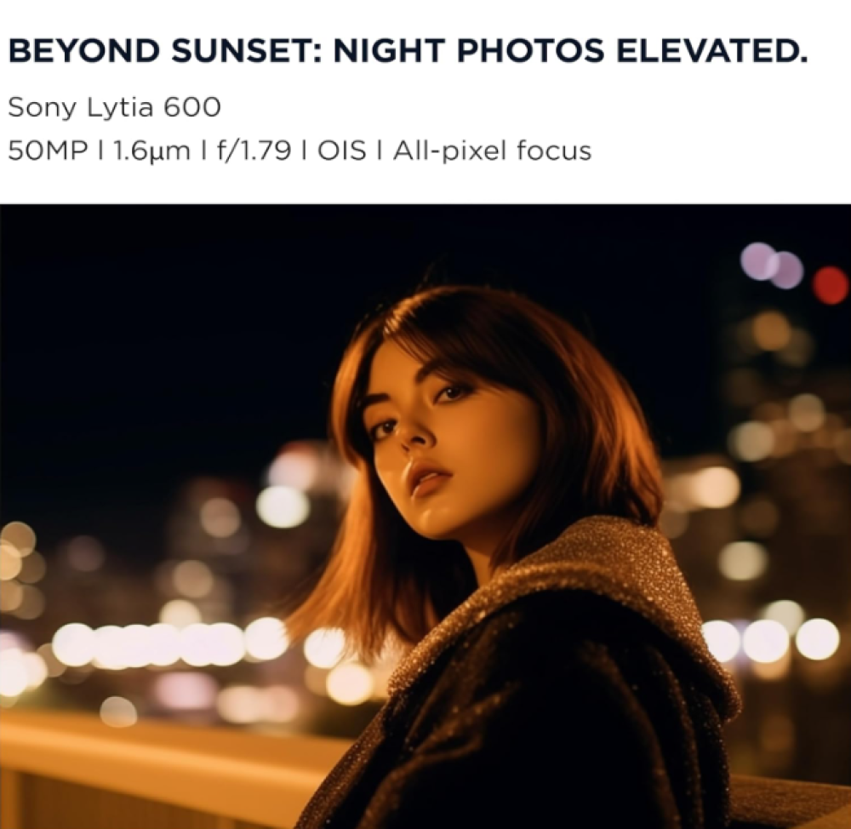The width and height of the screenshot is (851, 829).
Task: Open the night portrait sample photo
Action: coord(425,517)
